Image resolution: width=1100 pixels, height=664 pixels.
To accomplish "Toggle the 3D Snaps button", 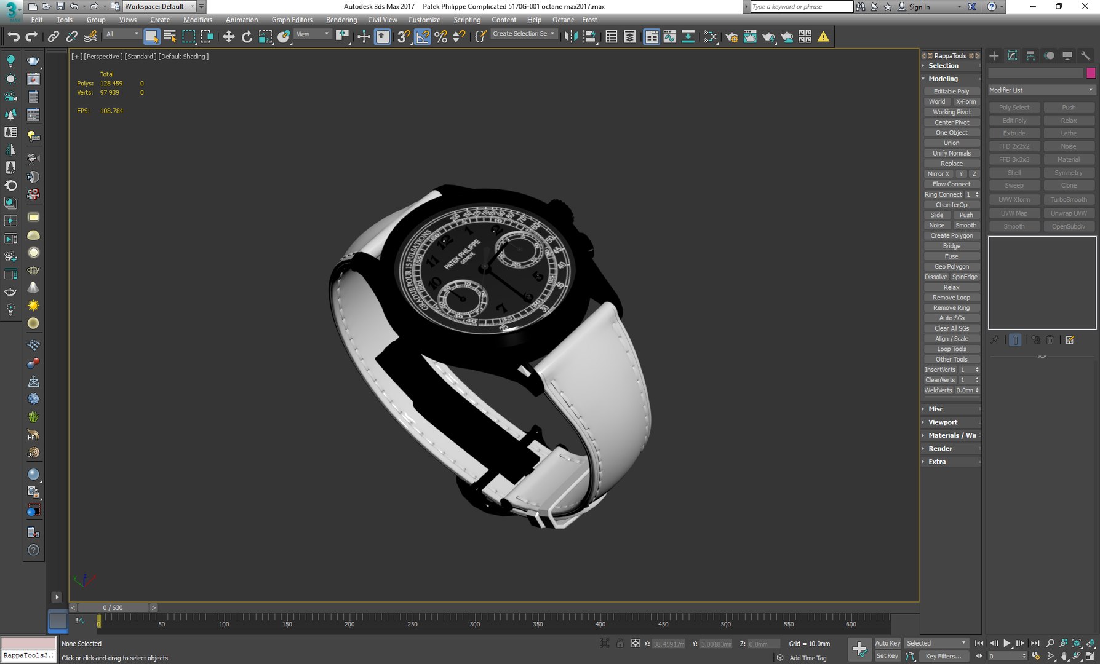I will [x=404, y=37].
